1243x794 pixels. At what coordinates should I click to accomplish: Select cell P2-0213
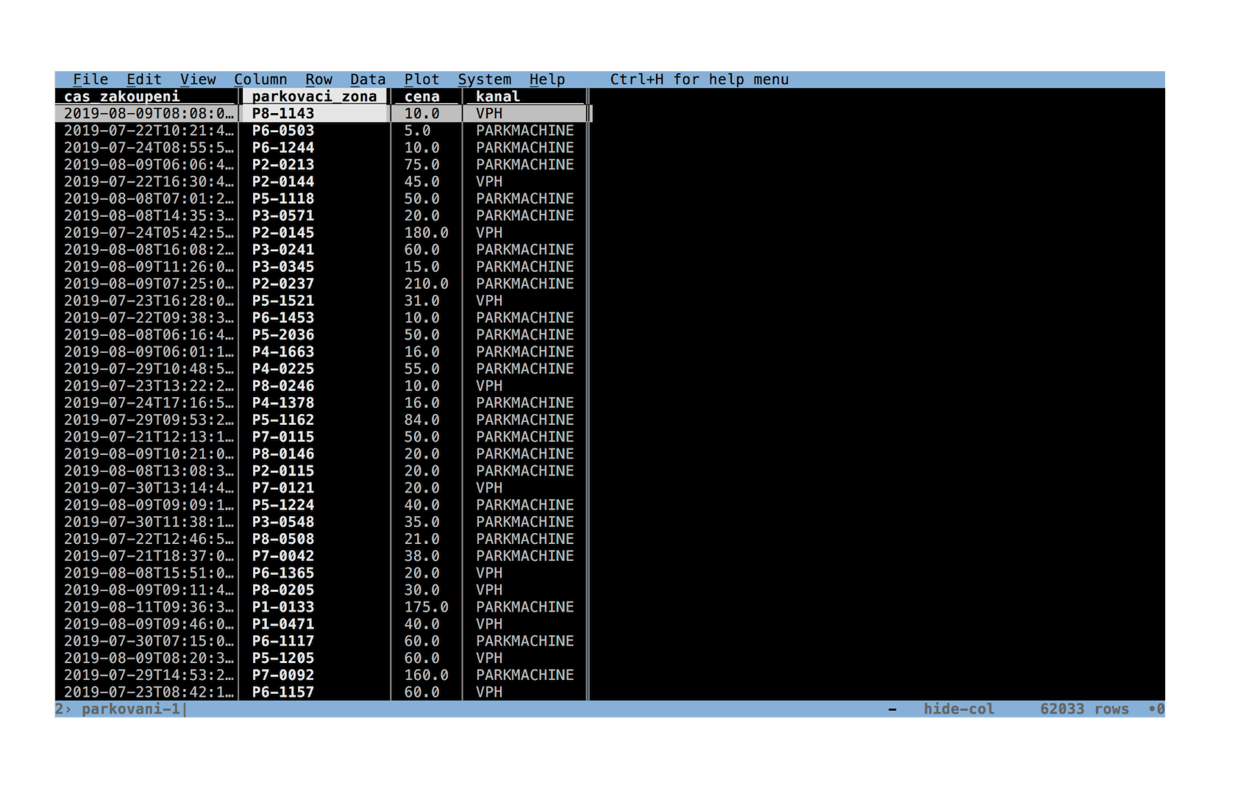pyautogui.click(x=283, y=165)
